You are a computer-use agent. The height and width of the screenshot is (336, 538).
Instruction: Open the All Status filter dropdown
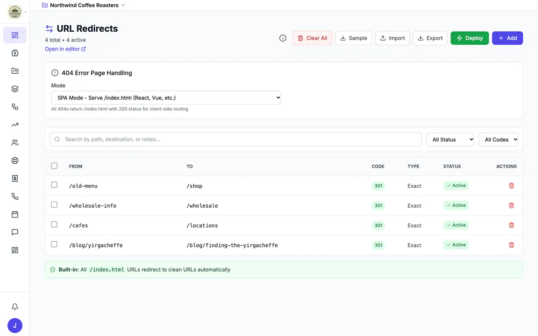[450, 140]
